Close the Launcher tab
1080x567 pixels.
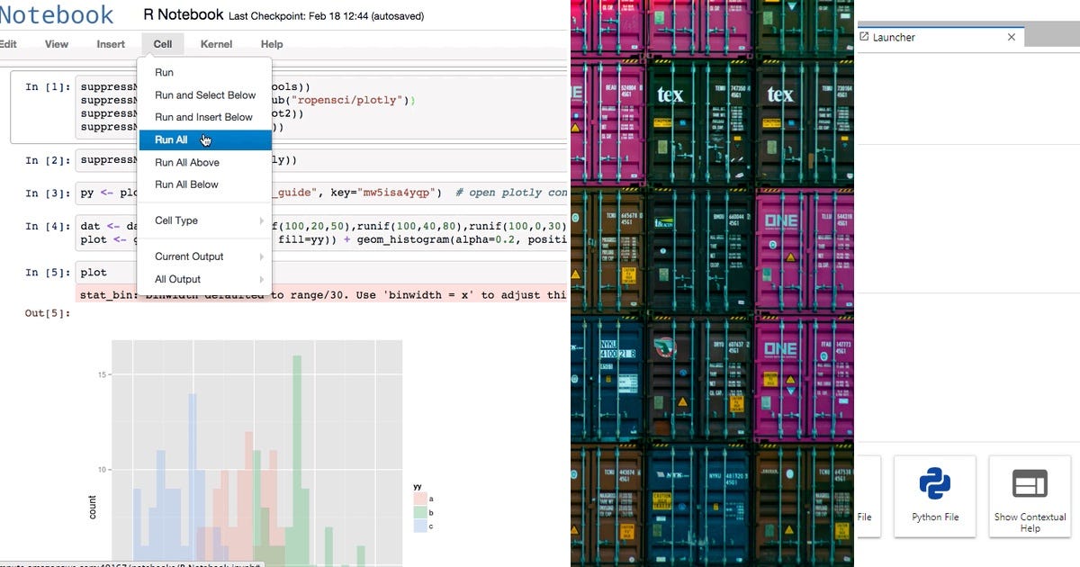[x=1011, y=37]
